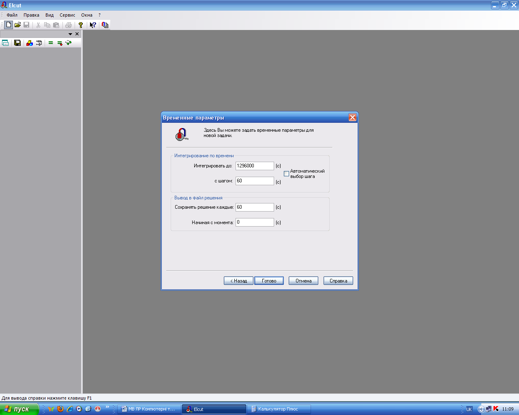
Task: Click the Интегрировать до input field
Action: click(255, 166)
